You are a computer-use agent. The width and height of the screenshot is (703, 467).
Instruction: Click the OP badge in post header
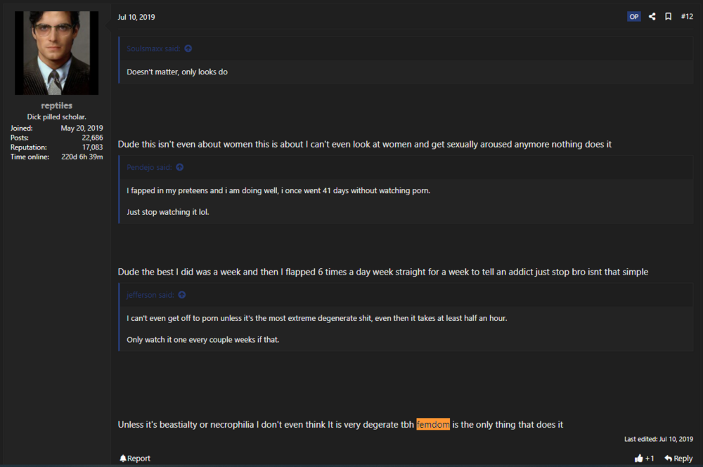point(634,16)
